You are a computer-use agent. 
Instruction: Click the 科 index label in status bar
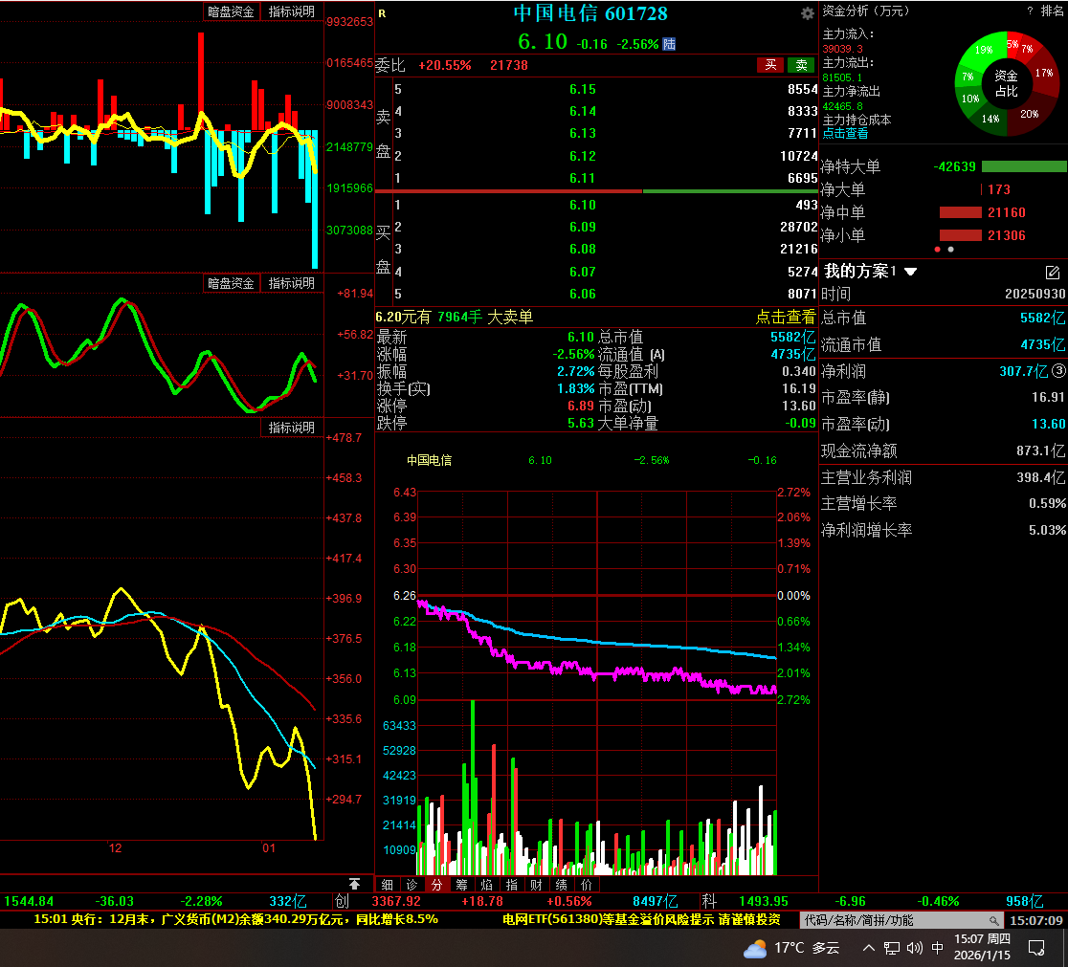[709, 901]
